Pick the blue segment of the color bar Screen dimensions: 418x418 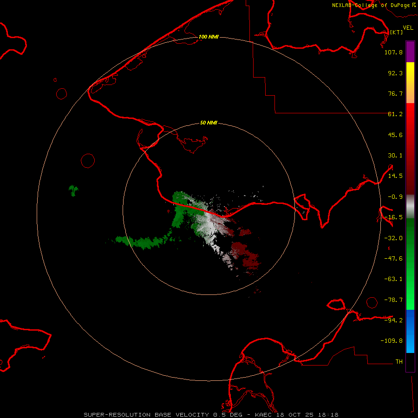pyautogui.click(x=410, y=331)
